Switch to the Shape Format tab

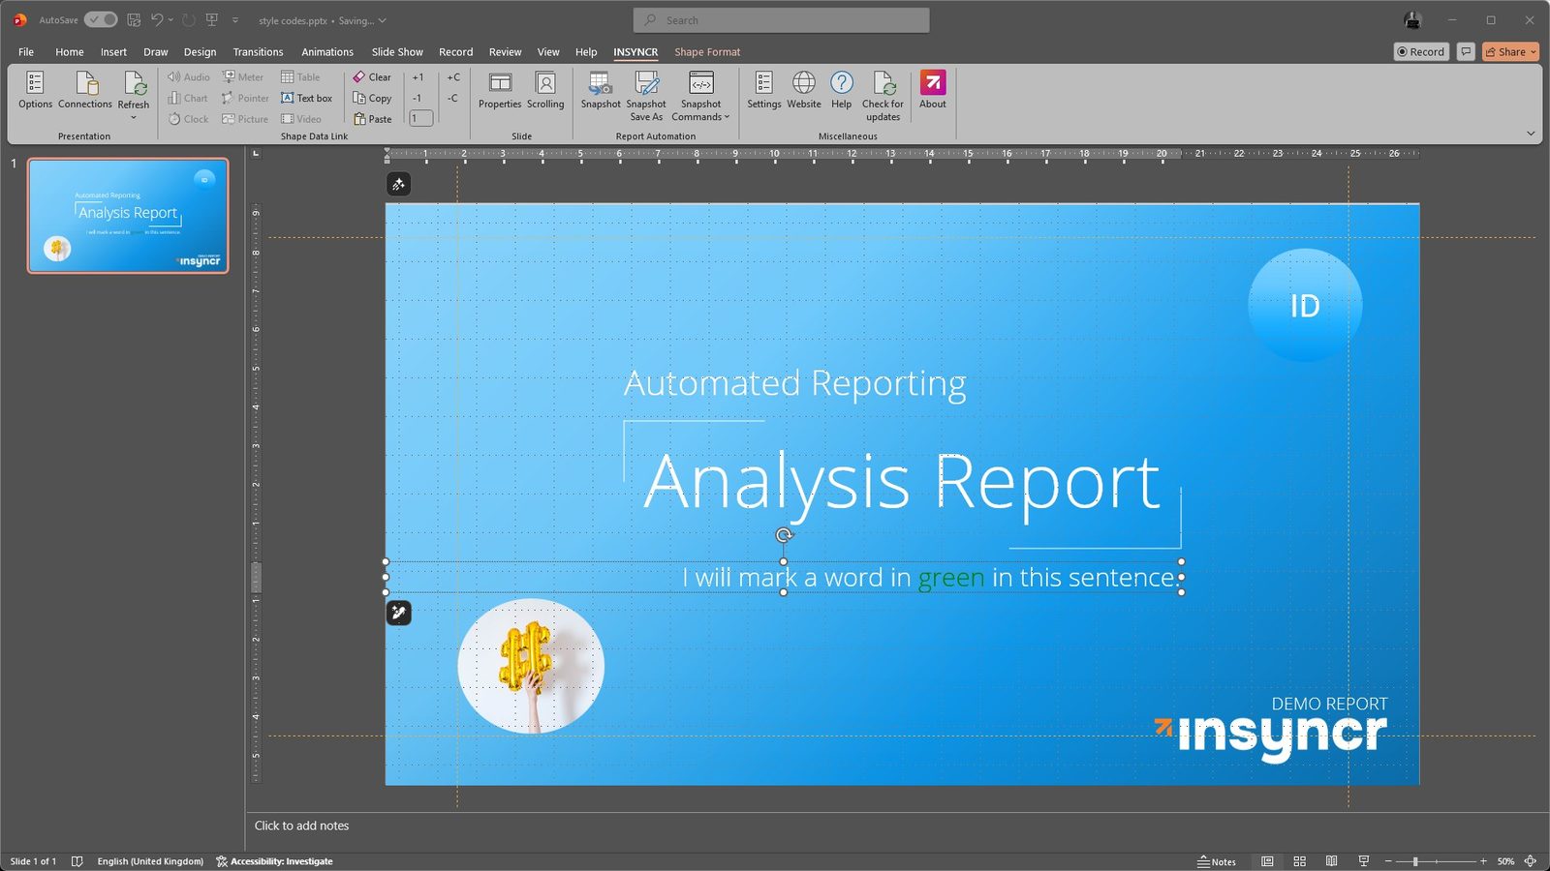coord(707,52)
